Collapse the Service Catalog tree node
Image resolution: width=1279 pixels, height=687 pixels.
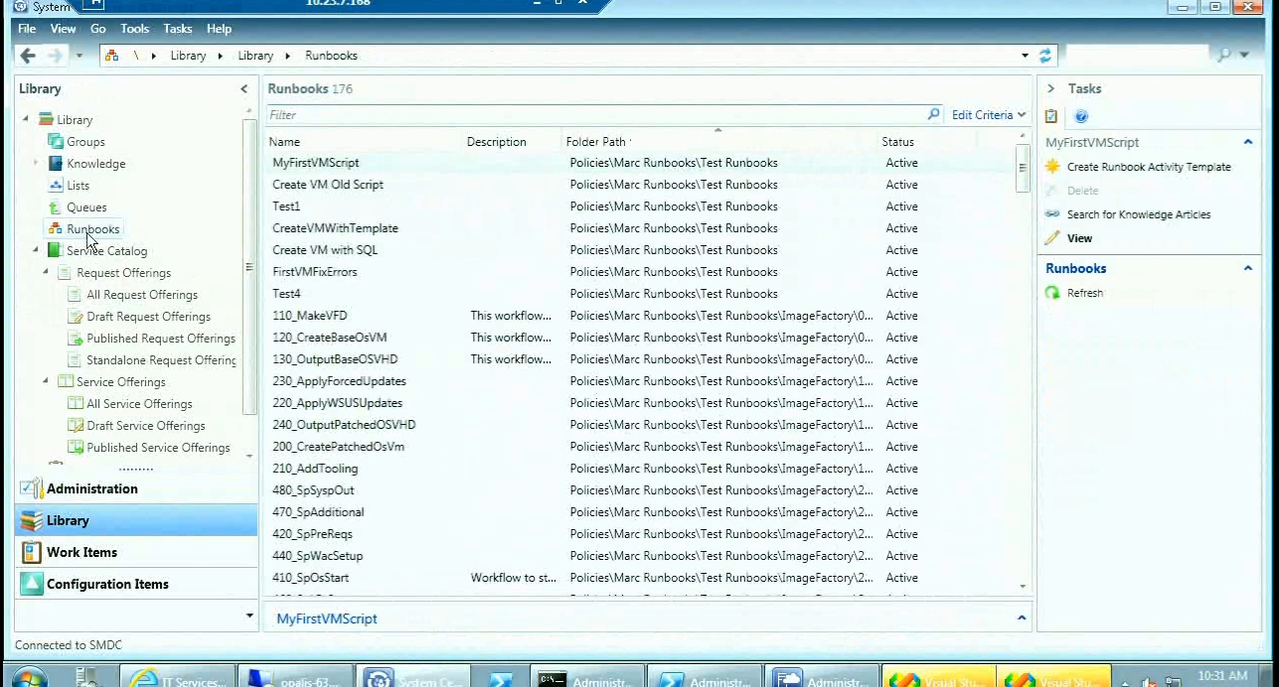(36, 250)
